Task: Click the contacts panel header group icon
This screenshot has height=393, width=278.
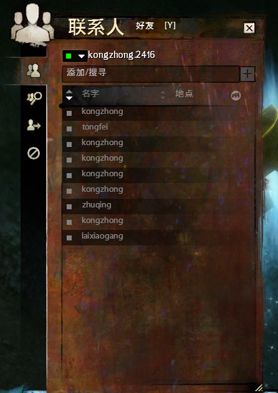Action: click(32, 23)
